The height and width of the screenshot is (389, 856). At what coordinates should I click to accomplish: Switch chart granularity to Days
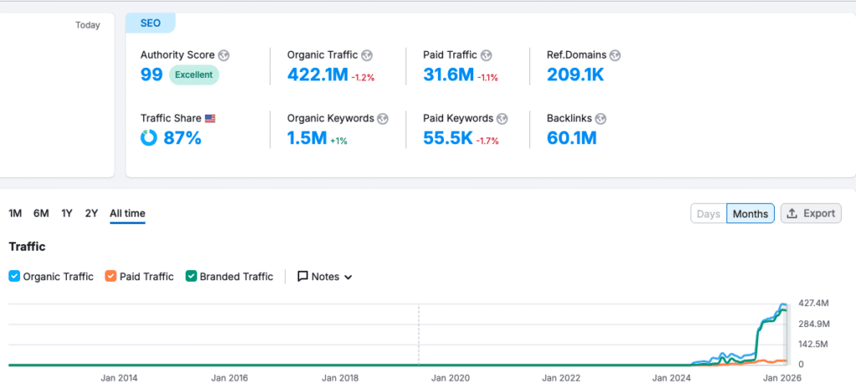(x=708, y=213)
